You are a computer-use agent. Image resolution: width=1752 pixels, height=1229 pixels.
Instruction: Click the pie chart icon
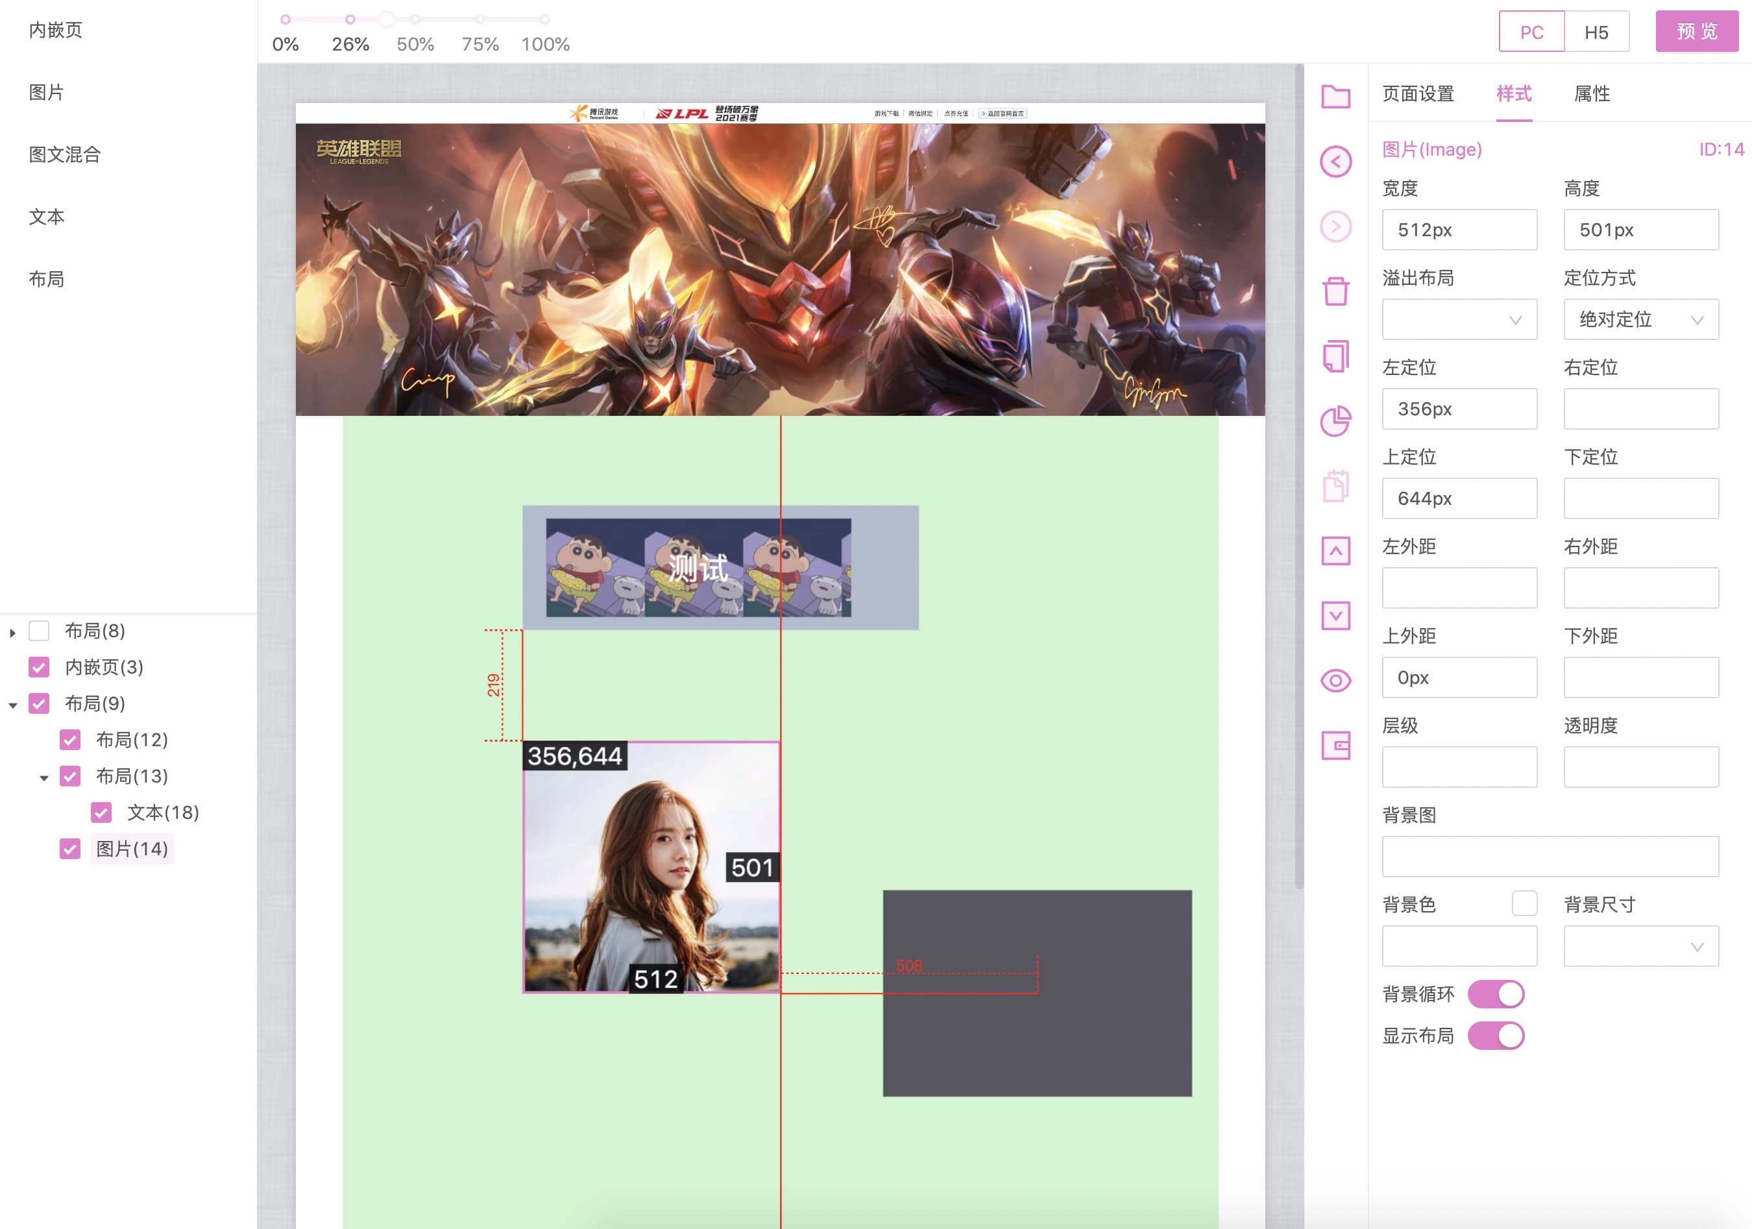click(x=1335, y=421)
